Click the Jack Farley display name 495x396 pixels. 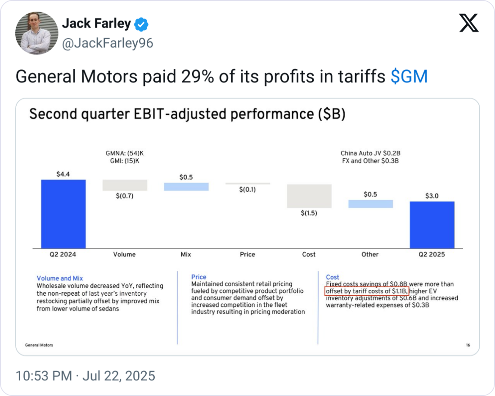point(96,23)
